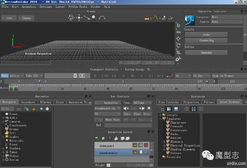Click the Select arrow tool in Viewer sidebar

point(178,25)
